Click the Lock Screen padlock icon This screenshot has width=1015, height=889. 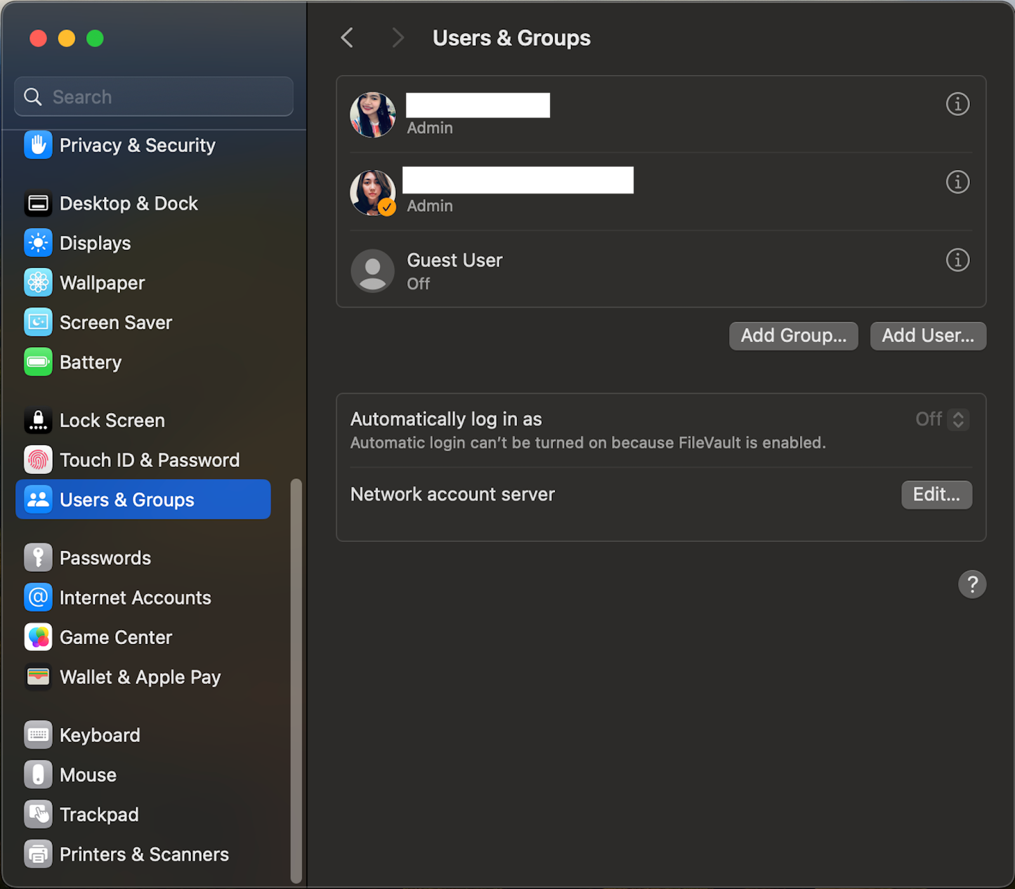pyautogui.click(x=38, y=420)
